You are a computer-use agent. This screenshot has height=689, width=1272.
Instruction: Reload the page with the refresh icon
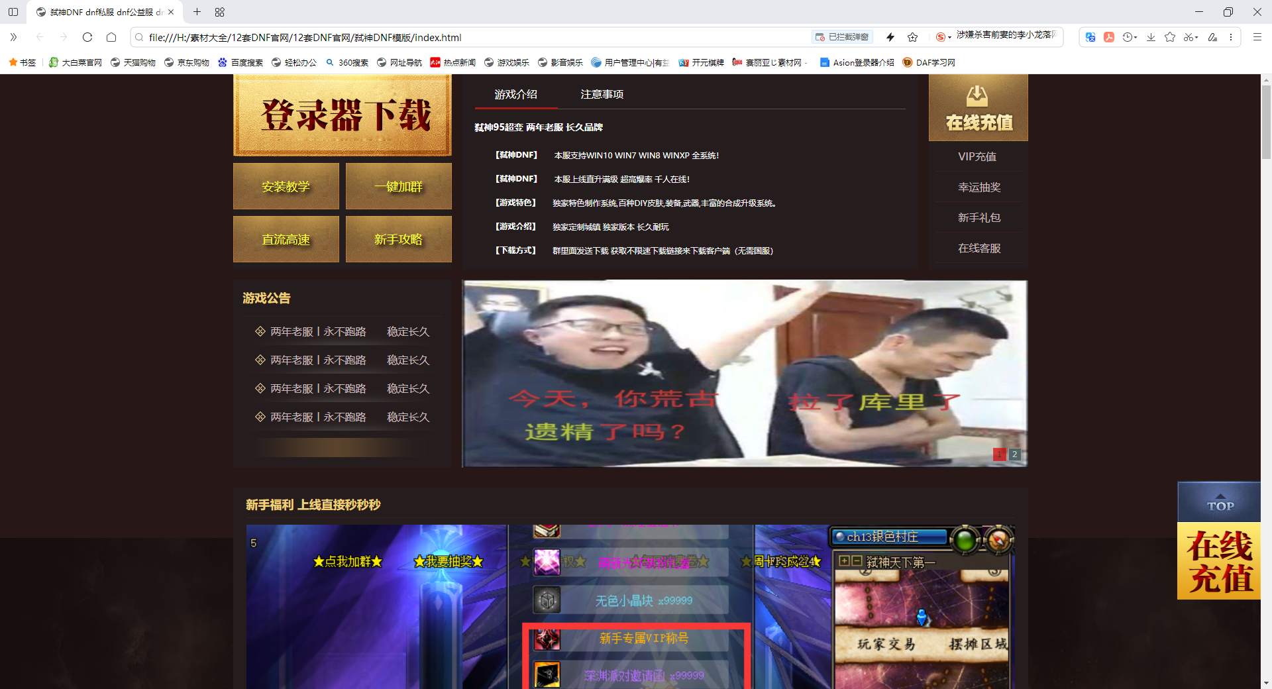[87, 37]
